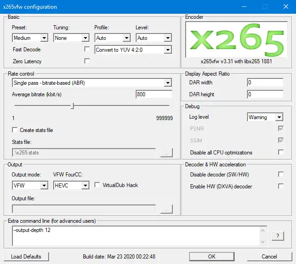Click the DAR width input field

pos(265,82)
